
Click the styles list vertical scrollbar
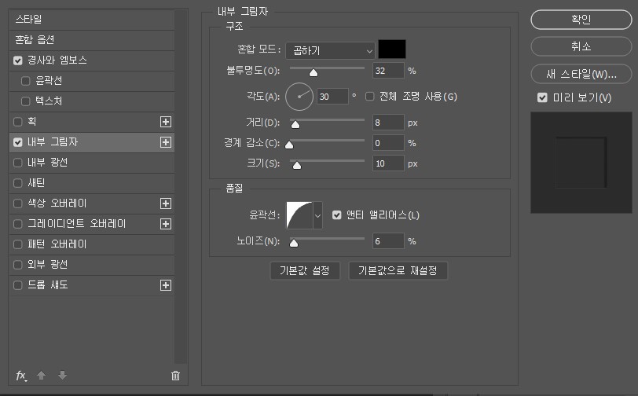[x=181, y=186]
